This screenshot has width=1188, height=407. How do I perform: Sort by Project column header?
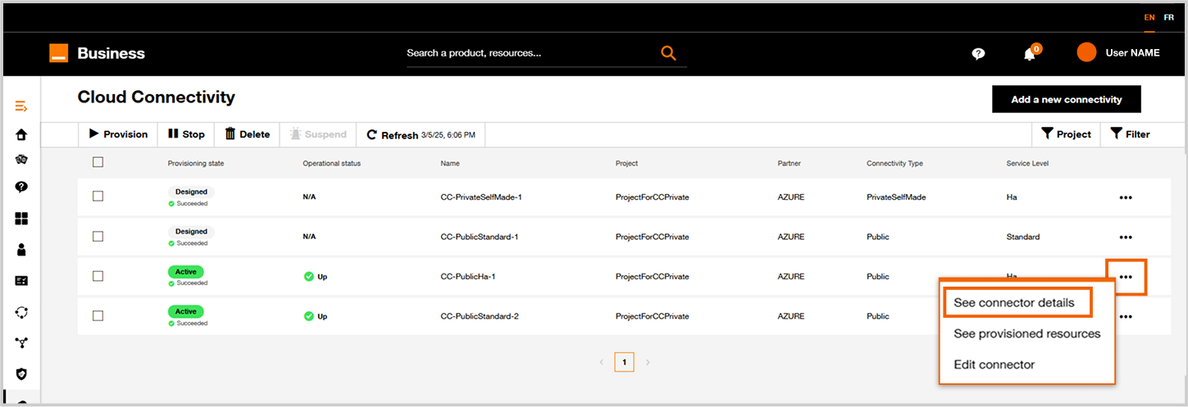626,163
